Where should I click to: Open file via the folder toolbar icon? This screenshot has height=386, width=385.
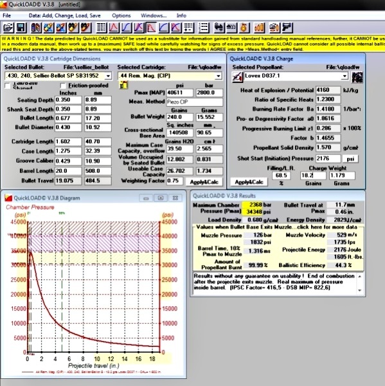(8, 27)
